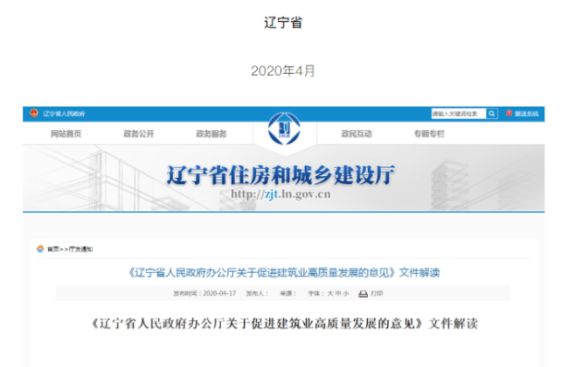Click the blue article title 文件解读
This screenshot has height=367, width=561.
(x=284, y=273)
